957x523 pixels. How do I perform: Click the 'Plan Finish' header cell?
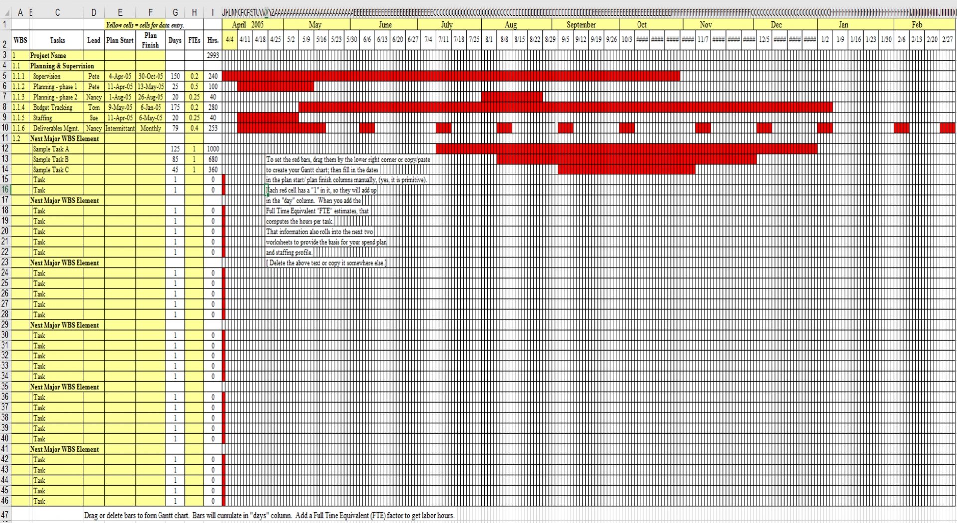(x=150, y=40)
